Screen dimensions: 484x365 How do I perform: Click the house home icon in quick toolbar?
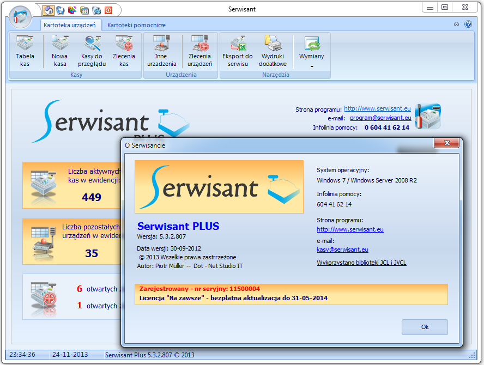49,10
